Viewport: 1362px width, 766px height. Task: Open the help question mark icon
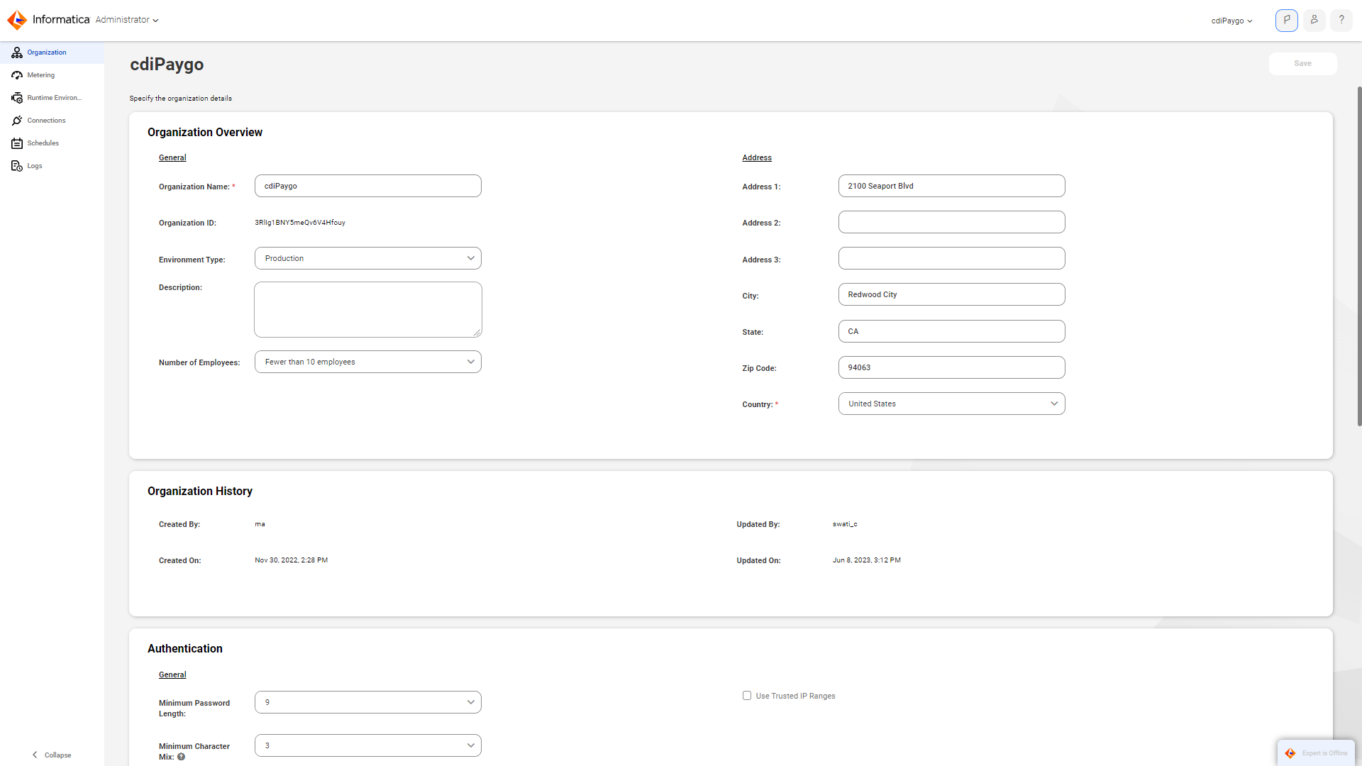(x=1341, y=21)
